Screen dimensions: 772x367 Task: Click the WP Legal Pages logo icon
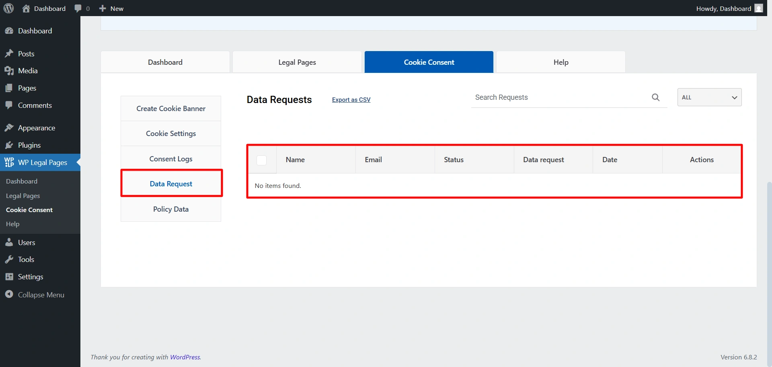10,162
